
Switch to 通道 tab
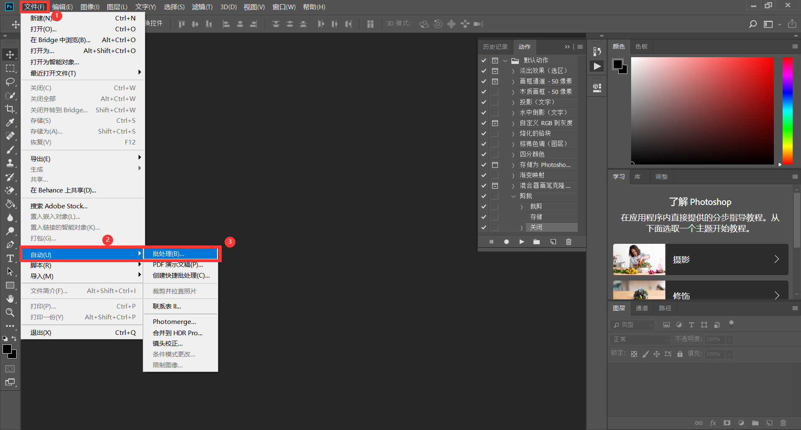(x=642, y=308)
